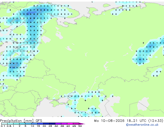Click the "30" legend scale label
This screenshot has width=164, height=127.
click(56, 126)
